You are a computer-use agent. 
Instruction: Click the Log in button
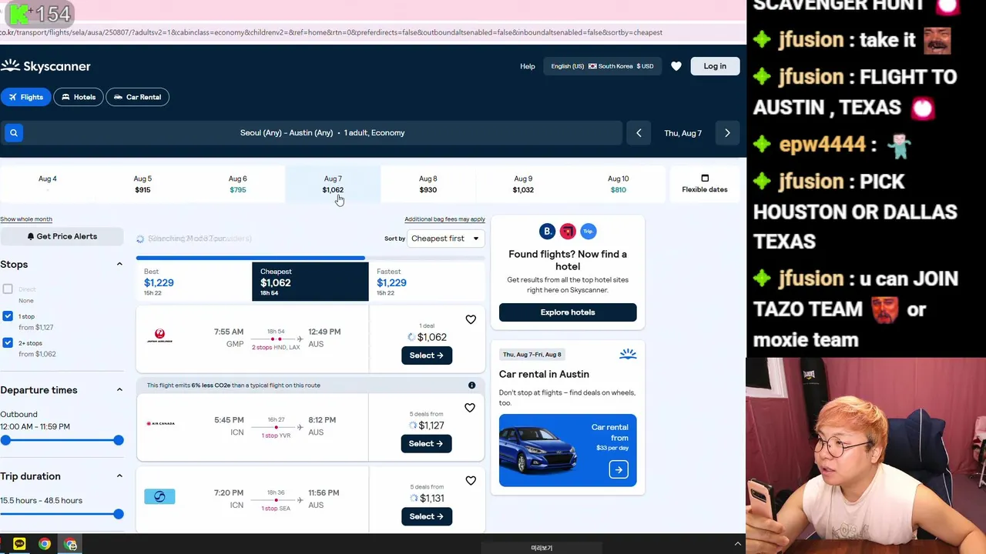click(x=715, y=66)
